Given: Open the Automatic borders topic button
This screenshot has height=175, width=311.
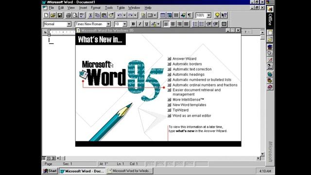Looking at the screenshot, I should click(x=169, y=64).
